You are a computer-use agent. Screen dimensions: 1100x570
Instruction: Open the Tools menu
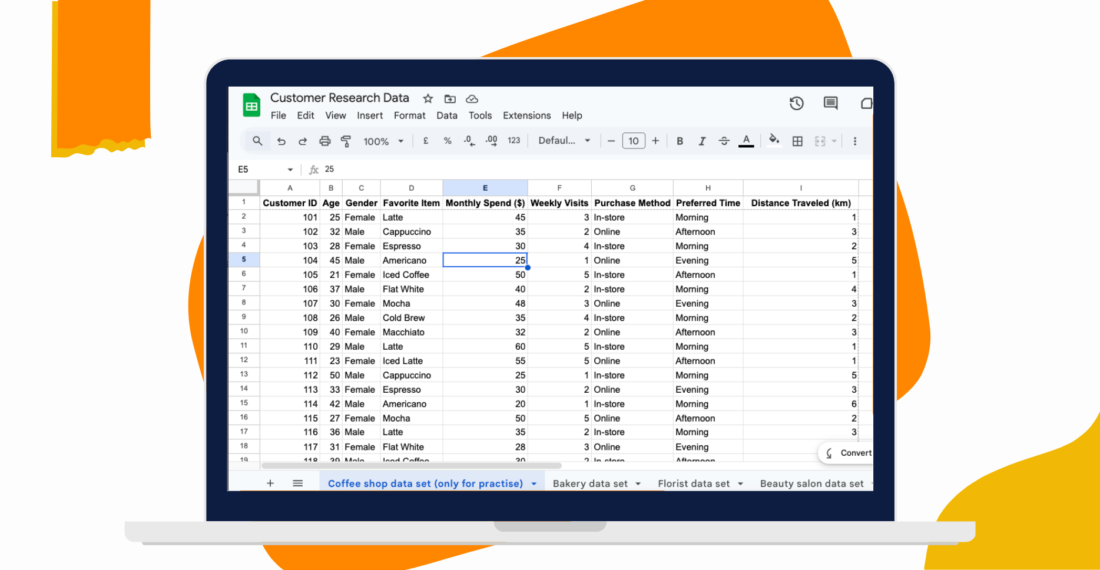(480, 115)
